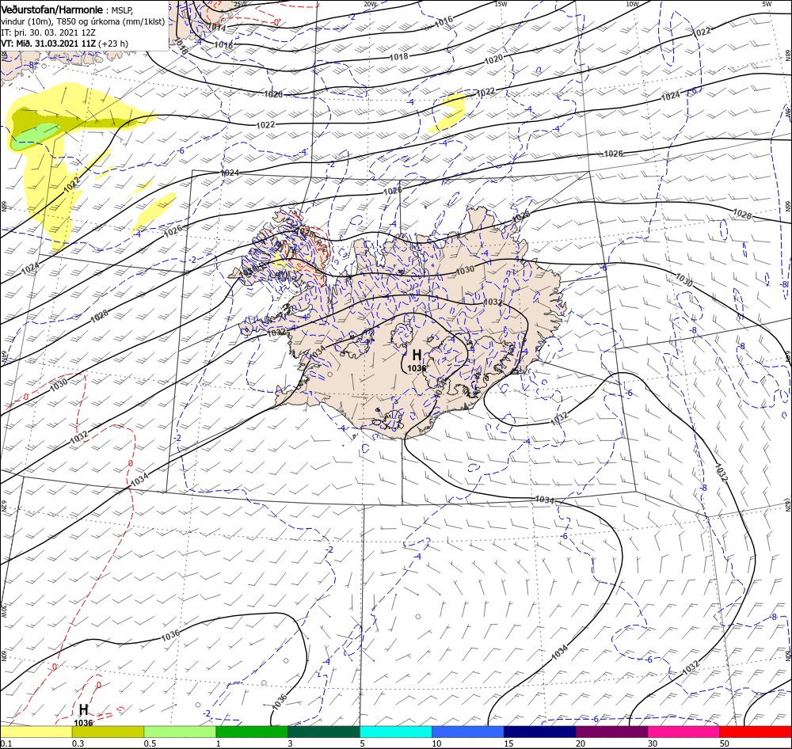The width and height of the screenshot is (792, 749).
Task: Select the pink 30–50 legend band
Action: pyautogui.click(x=684, y=732)
